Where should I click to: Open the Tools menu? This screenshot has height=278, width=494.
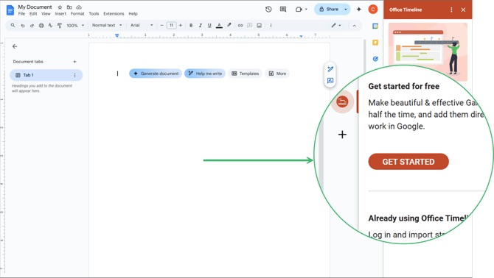[x=94, y=14]
